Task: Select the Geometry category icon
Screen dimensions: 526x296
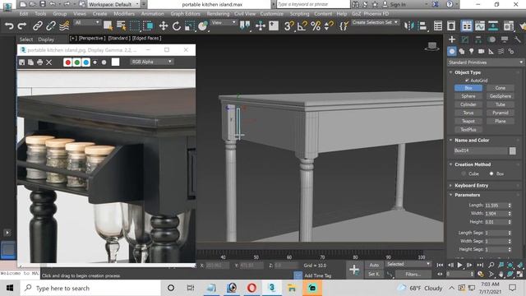Action: (x=452, y=51)
